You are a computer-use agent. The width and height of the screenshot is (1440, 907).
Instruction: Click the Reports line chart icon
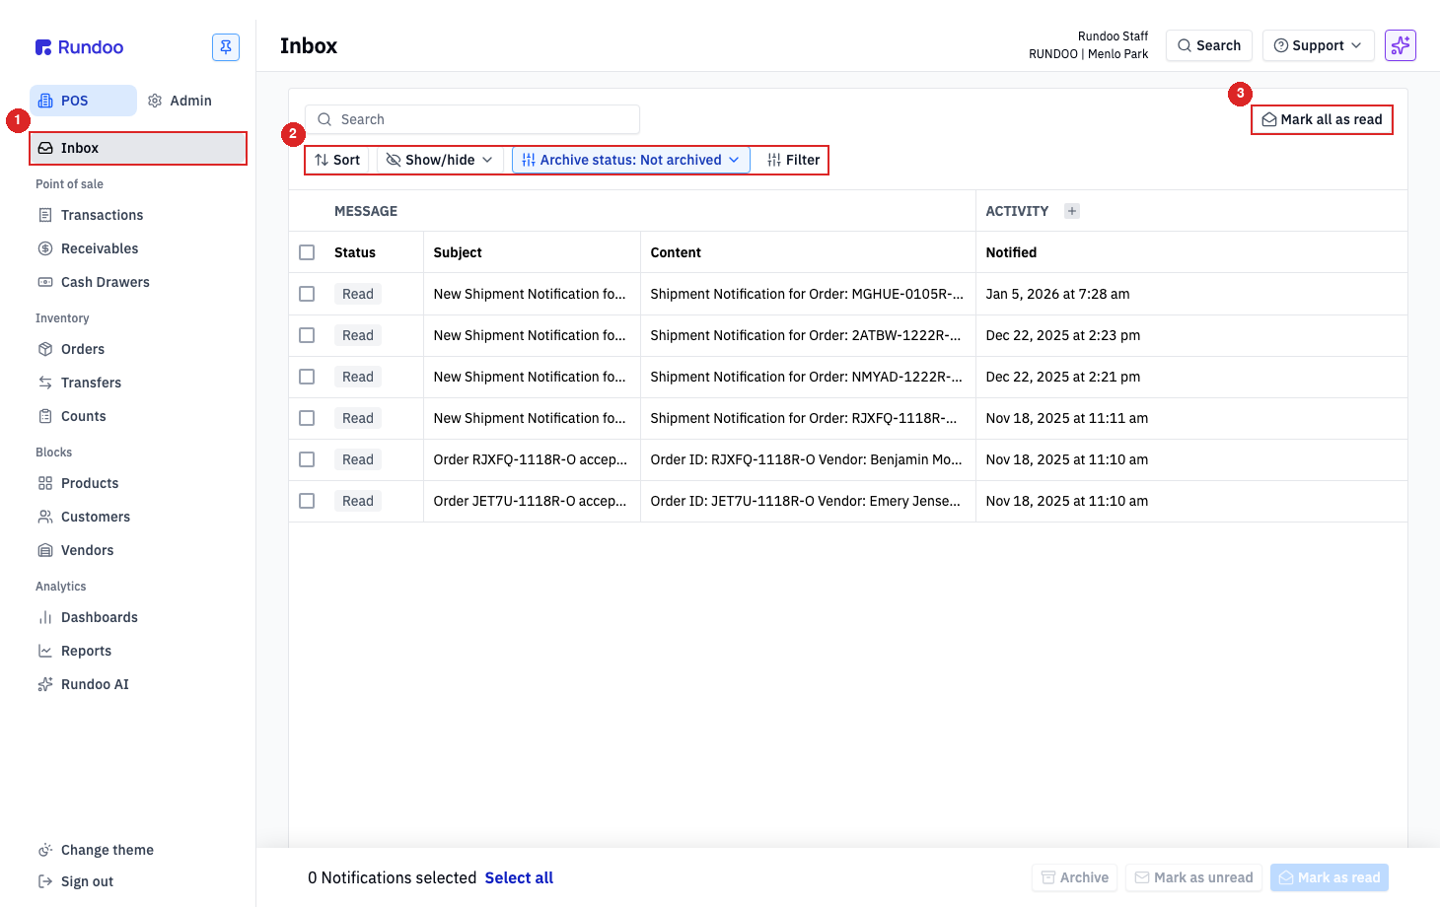coord(45,651)
